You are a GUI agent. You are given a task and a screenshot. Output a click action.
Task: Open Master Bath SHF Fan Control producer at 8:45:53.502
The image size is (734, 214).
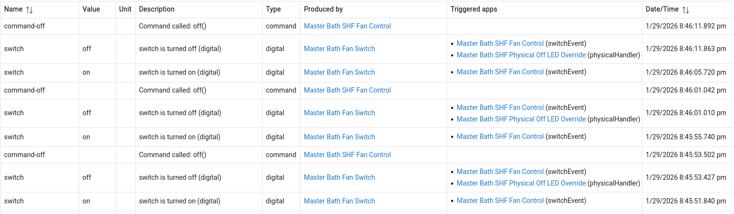click(x=347, y=155)
